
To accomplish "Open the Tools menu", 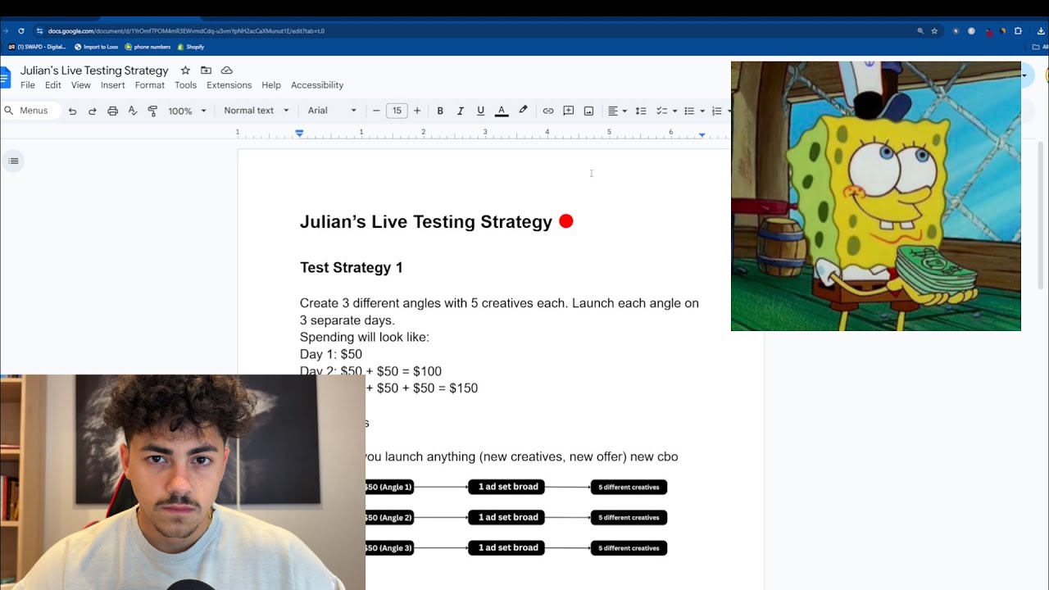I will click(186, 85).
